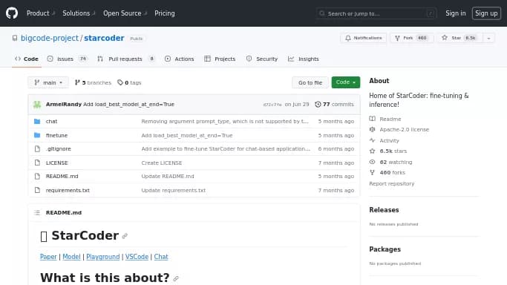Switch to the Insights tab

(x=304, y=59)
